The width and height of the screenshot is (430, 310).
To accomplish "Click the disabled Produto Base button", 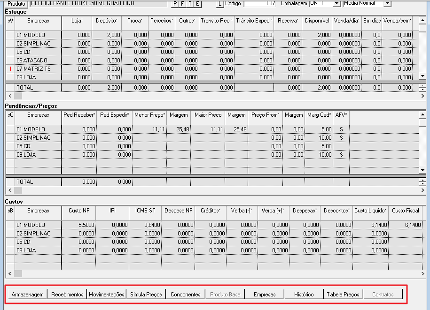I will pos(225,295).
